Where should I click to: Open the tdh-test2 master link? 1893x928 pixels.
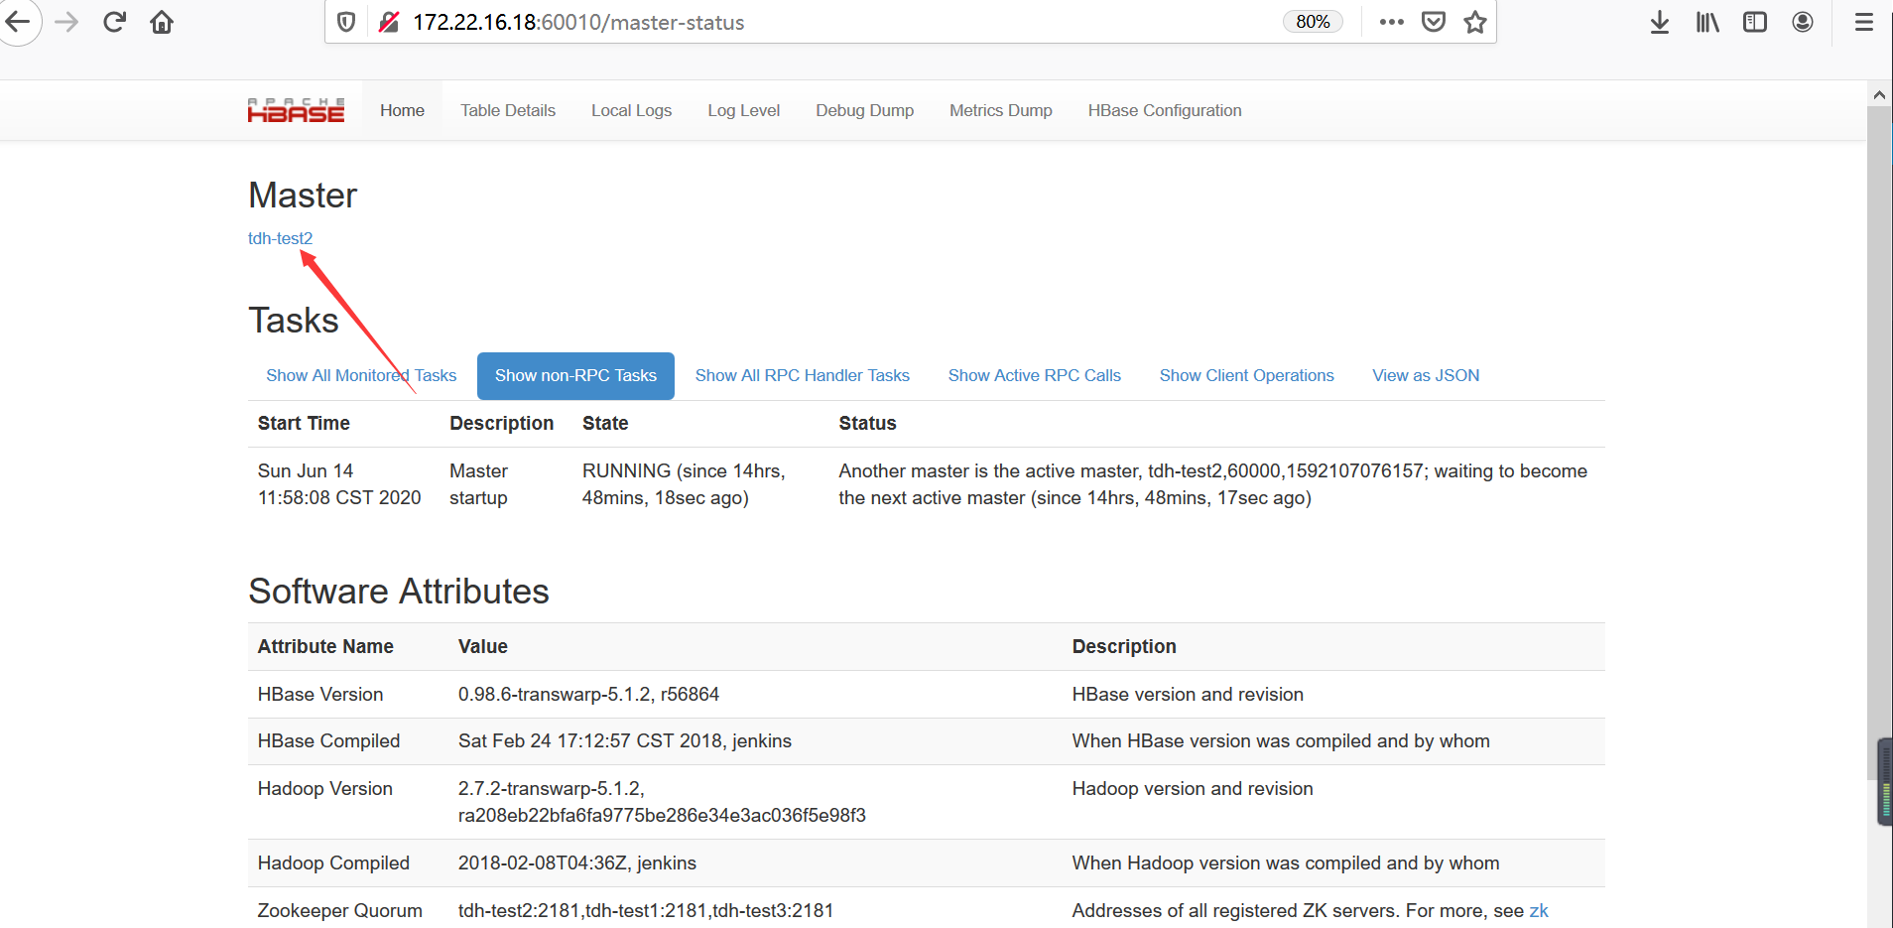pyautogui.click(x=280, y=238)
